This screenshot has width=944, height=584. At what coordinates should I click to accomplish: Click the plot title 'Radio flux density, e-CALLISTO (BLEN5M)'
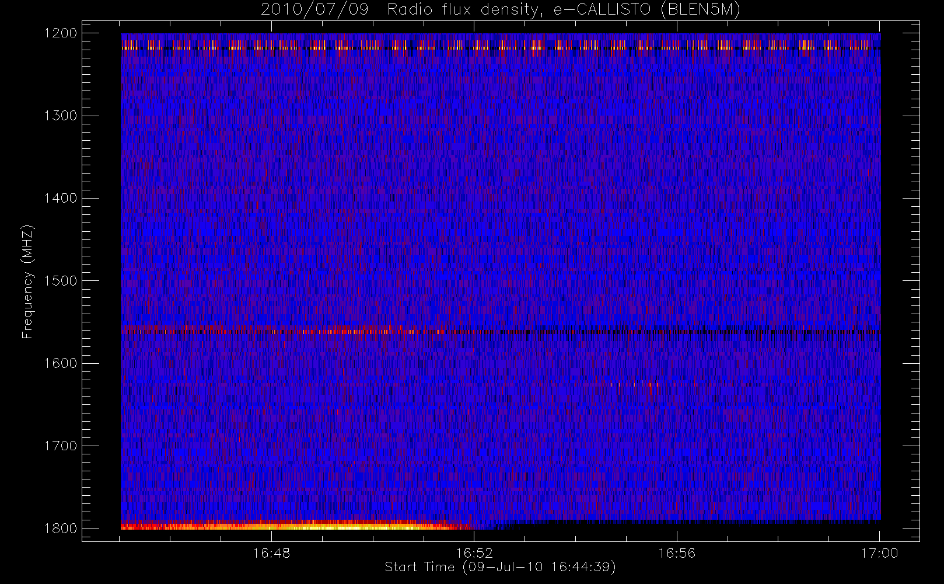(x=564, y=10)
